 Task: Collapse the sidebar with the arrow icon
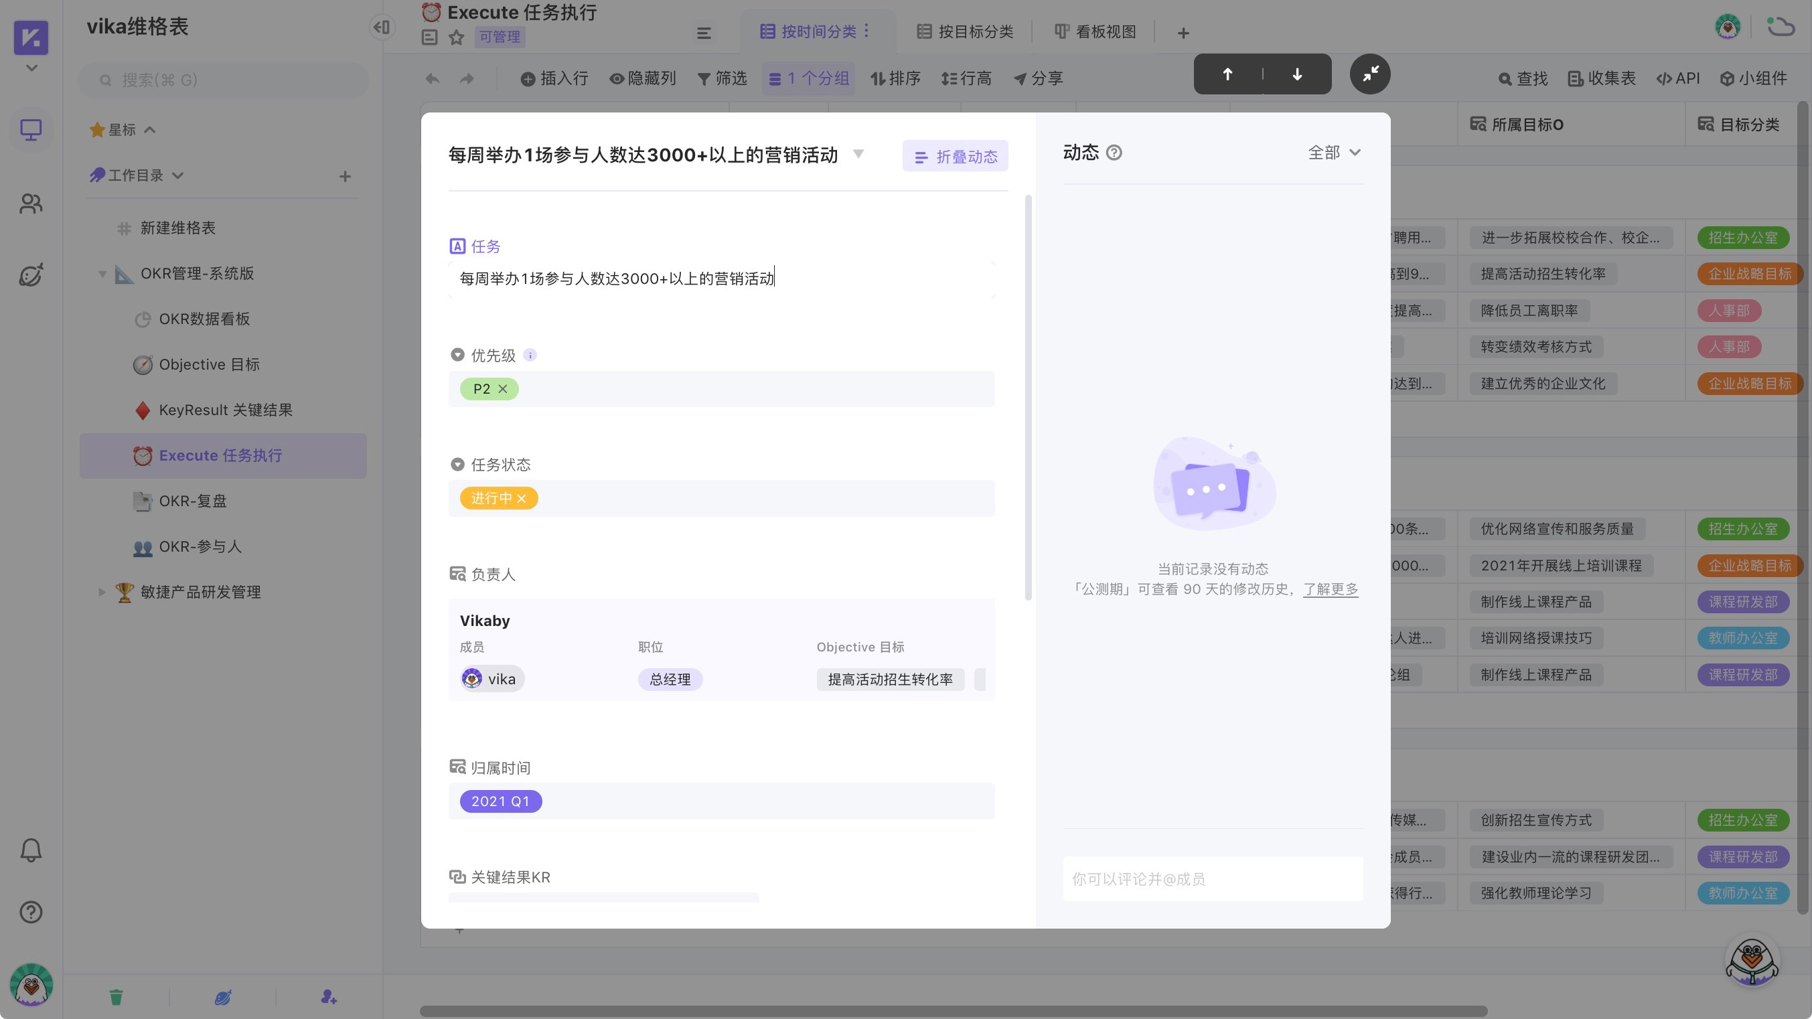tap(382, 26)
